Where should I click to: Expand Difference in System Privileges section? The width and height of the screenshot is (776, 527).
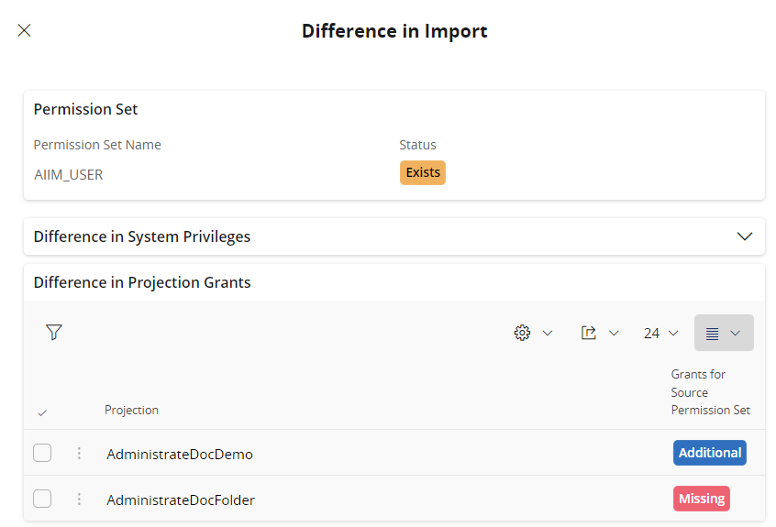coord(744,236)
